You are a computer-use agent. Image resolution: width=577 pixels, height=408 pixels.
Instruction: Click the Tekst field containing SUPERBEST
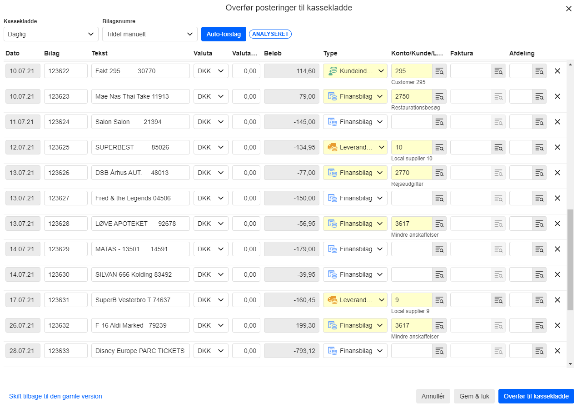(x=140, y=147)
